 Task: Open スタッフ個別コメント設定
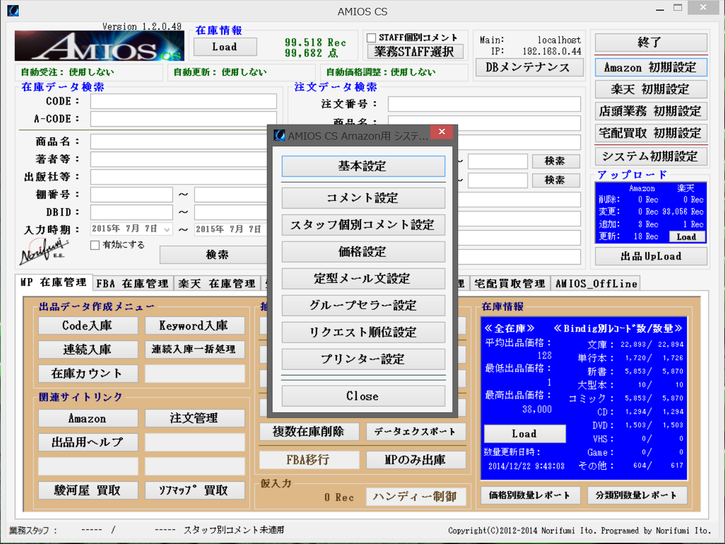[363, 225]
